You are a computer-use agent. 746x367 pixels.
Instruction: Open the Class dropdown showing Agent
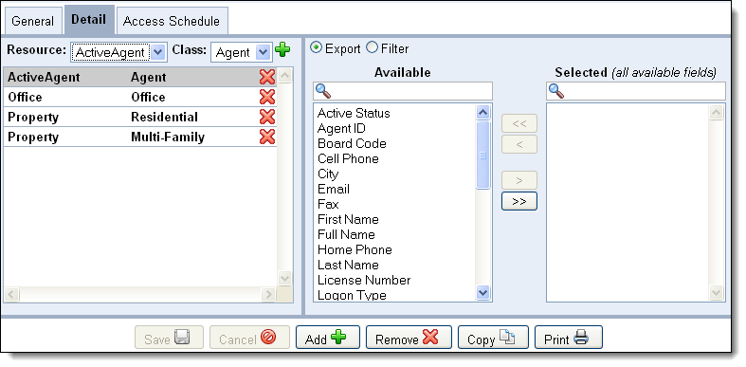[242, 52]
